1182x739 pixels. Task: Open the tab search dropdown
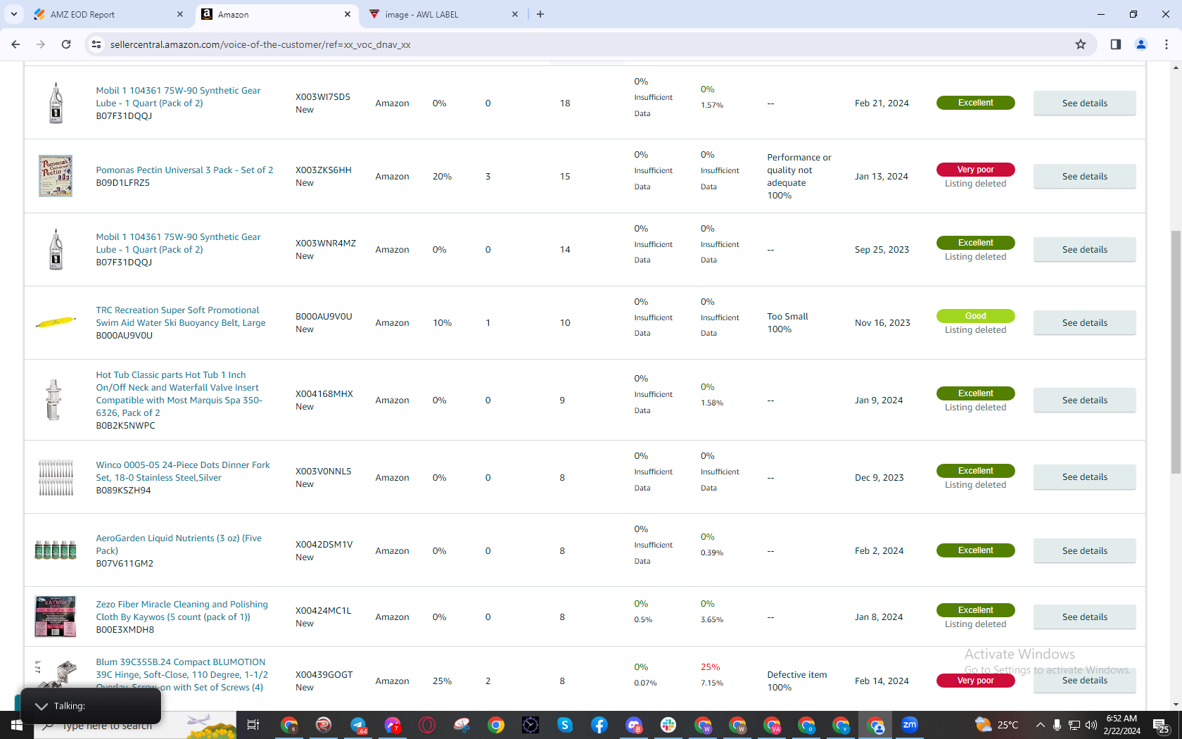(x=14, y=14)
